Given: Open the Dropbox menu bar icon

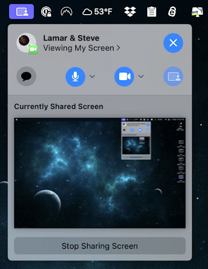Looking at the screenshot, I should [130, 12].
